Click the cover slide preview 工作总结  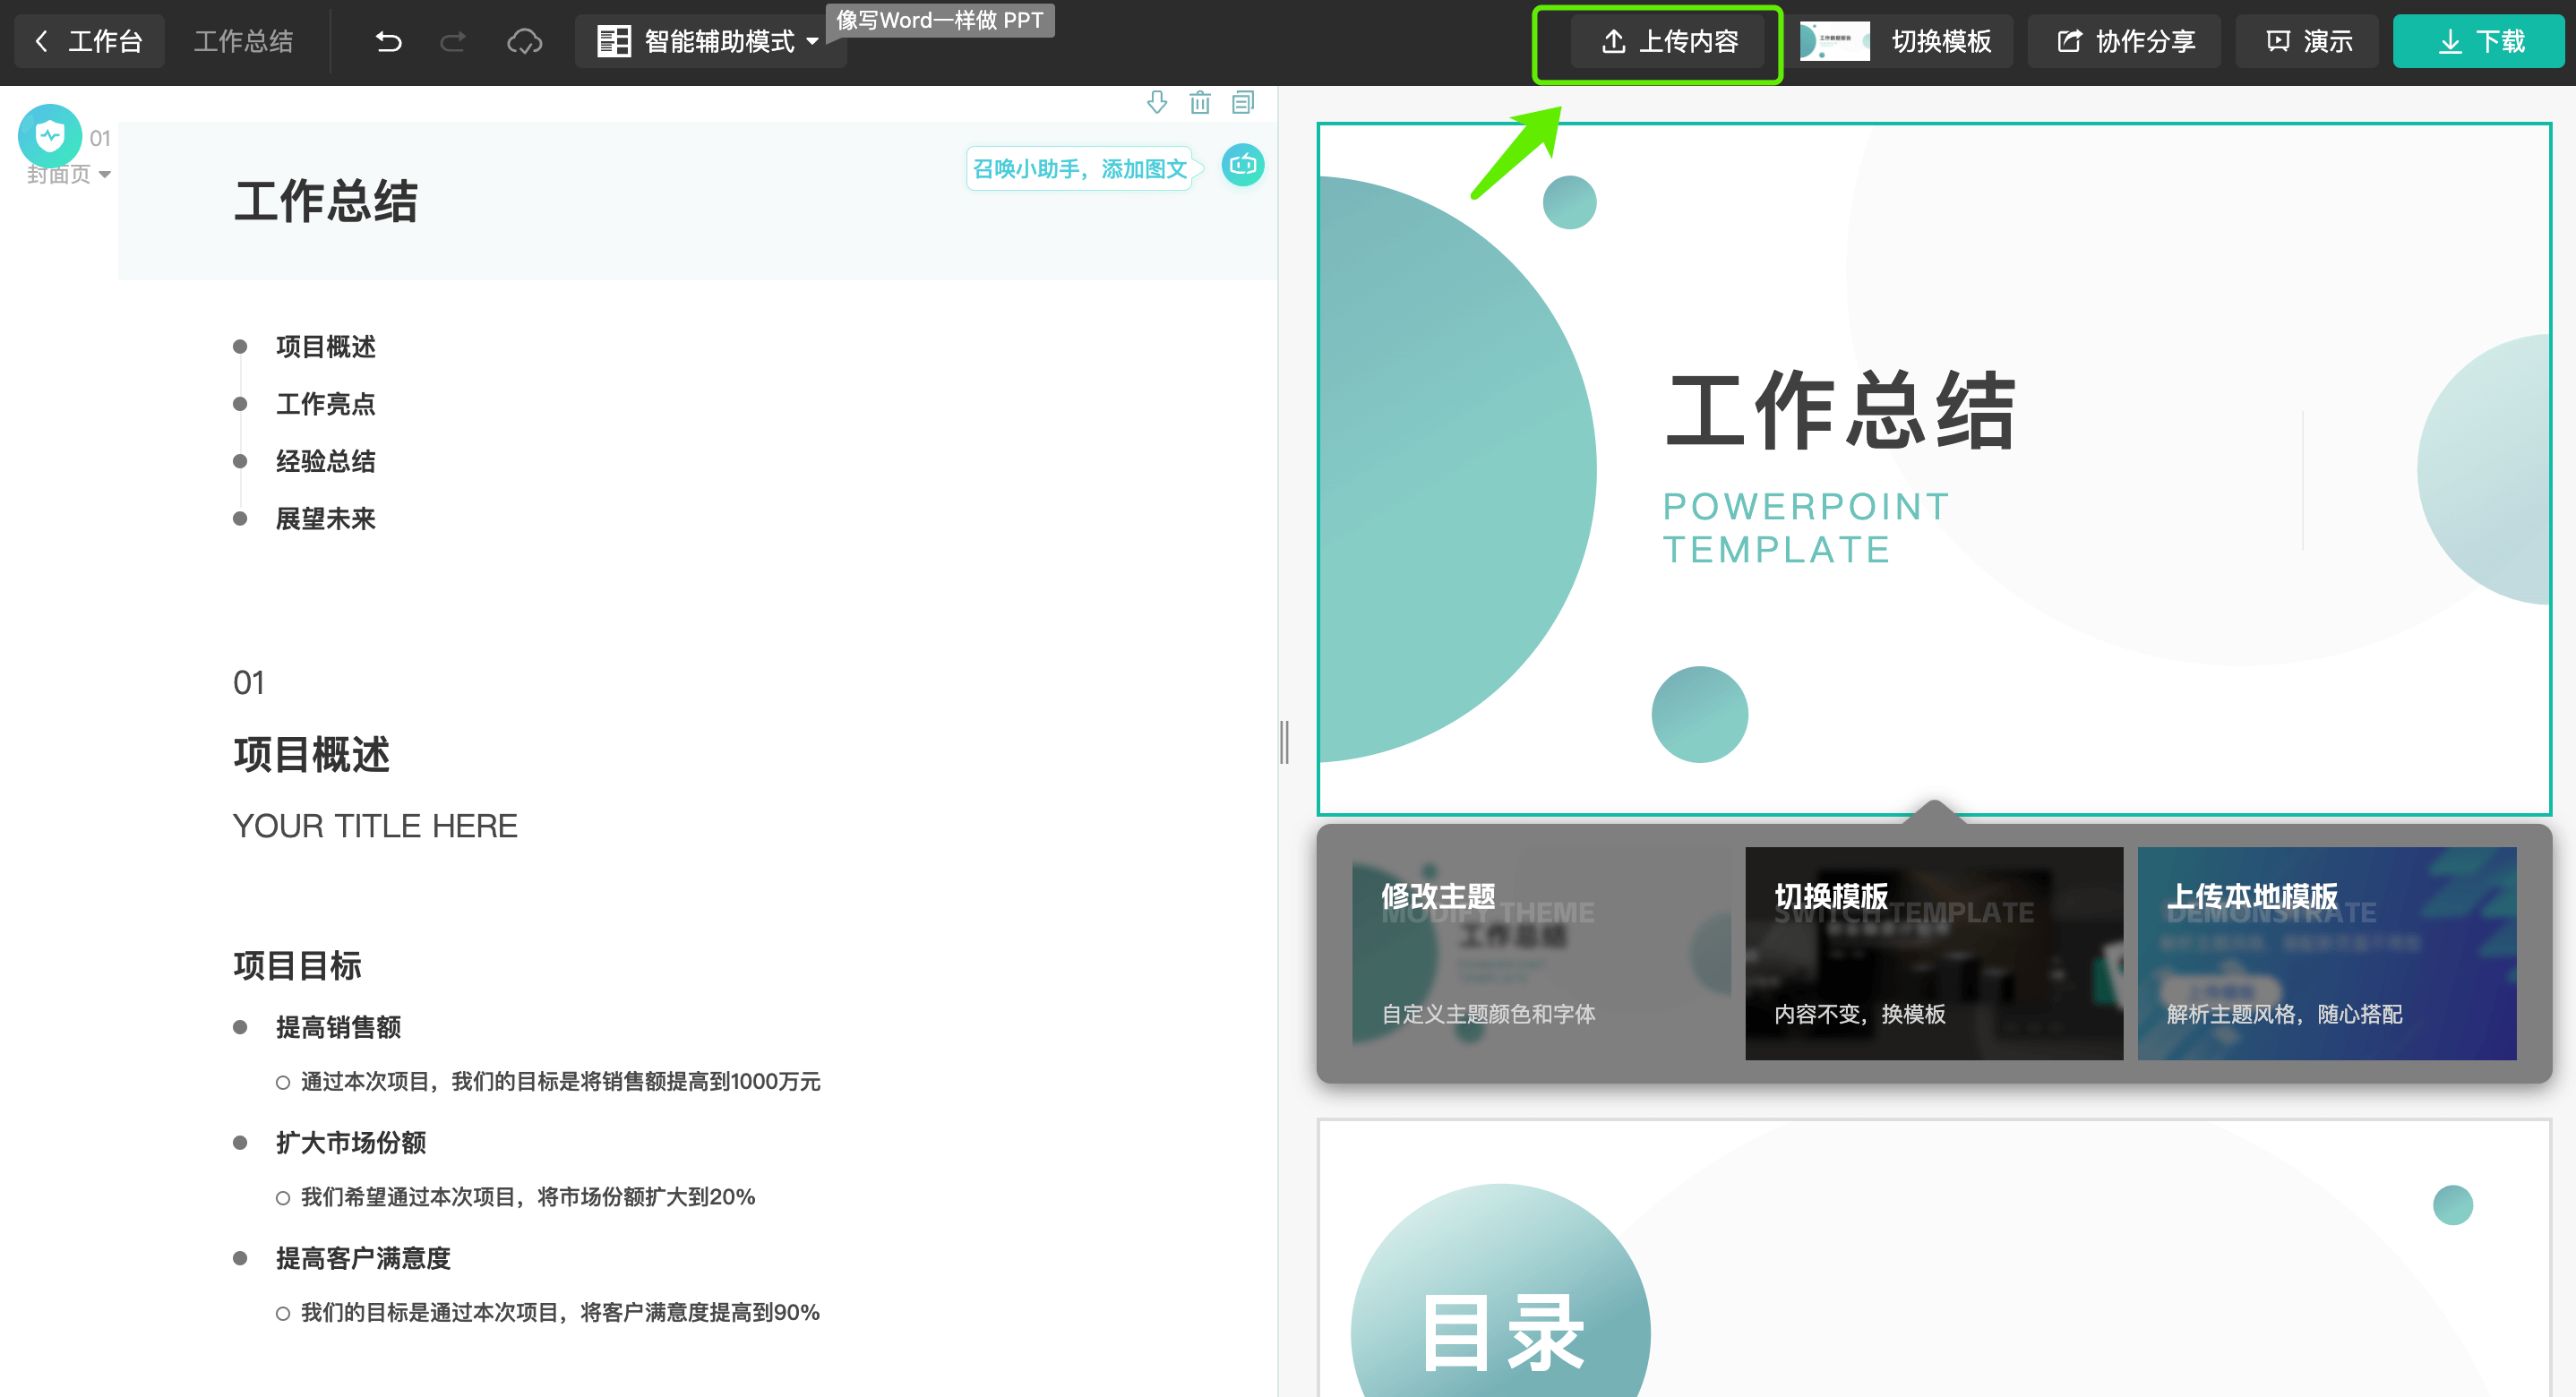(1934, 468)
